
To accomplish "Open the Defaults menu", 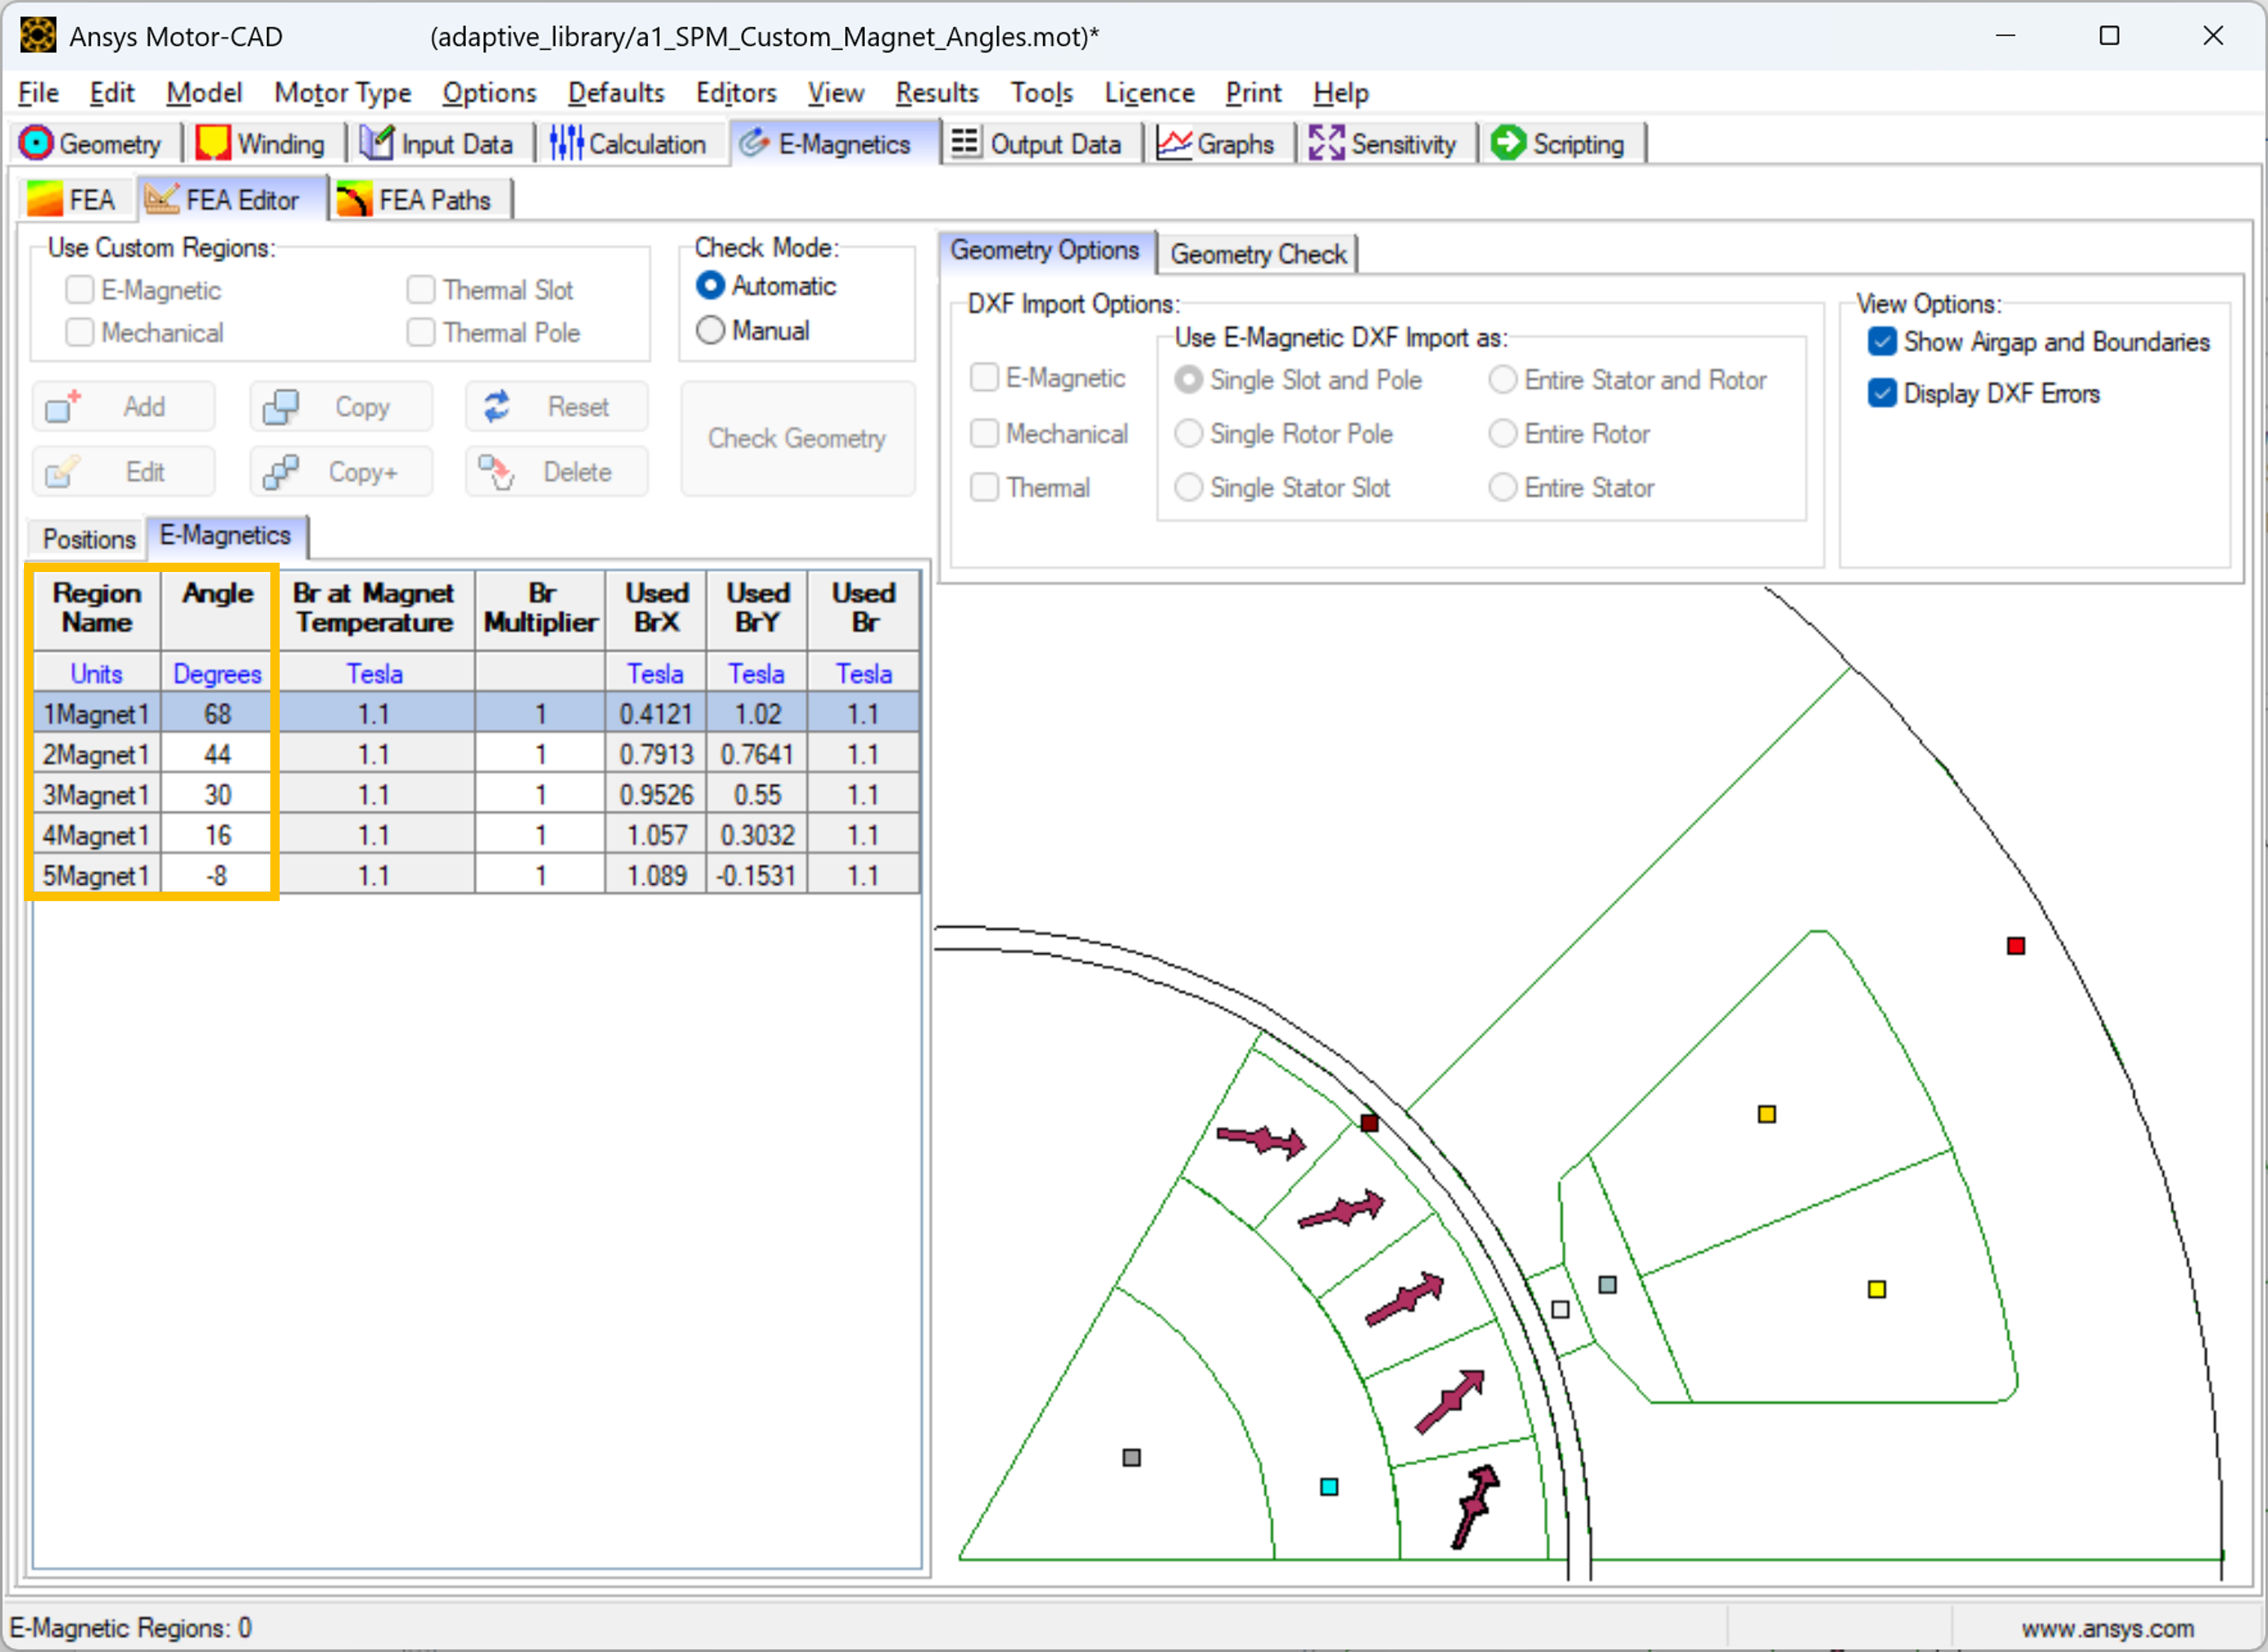I will coord(615,93).
